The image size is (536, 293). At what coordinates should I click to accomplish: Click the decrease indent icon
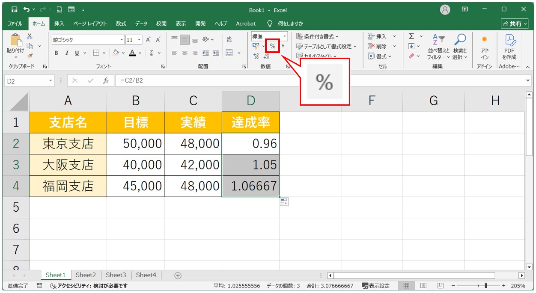pos(205,53)
